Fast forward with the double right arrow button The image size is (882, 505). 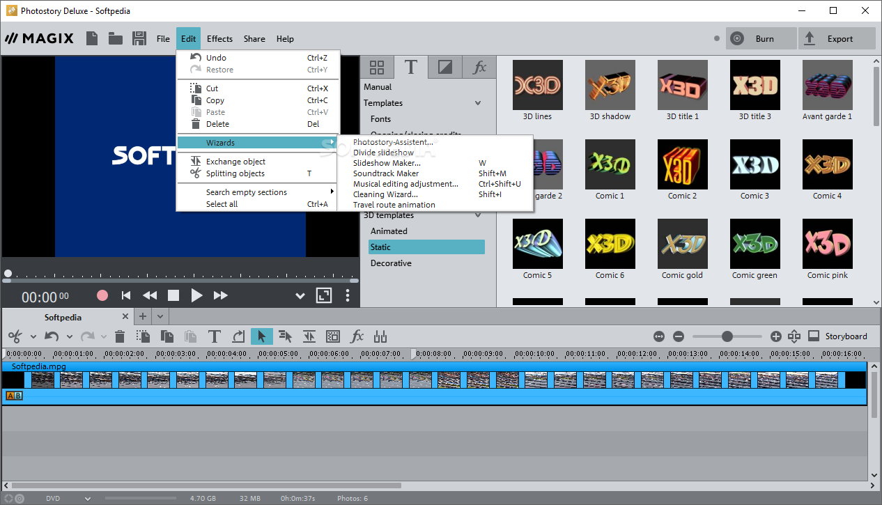[221, 295]
